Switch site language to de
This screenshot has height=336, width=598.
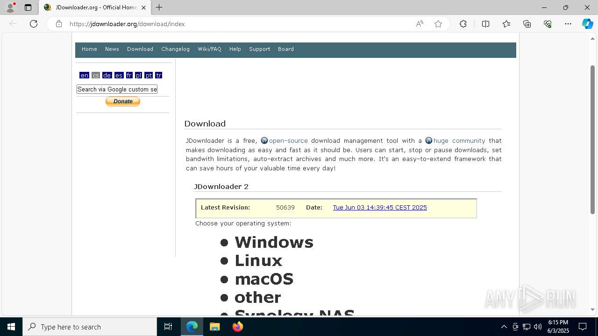(x=107, y=75)
